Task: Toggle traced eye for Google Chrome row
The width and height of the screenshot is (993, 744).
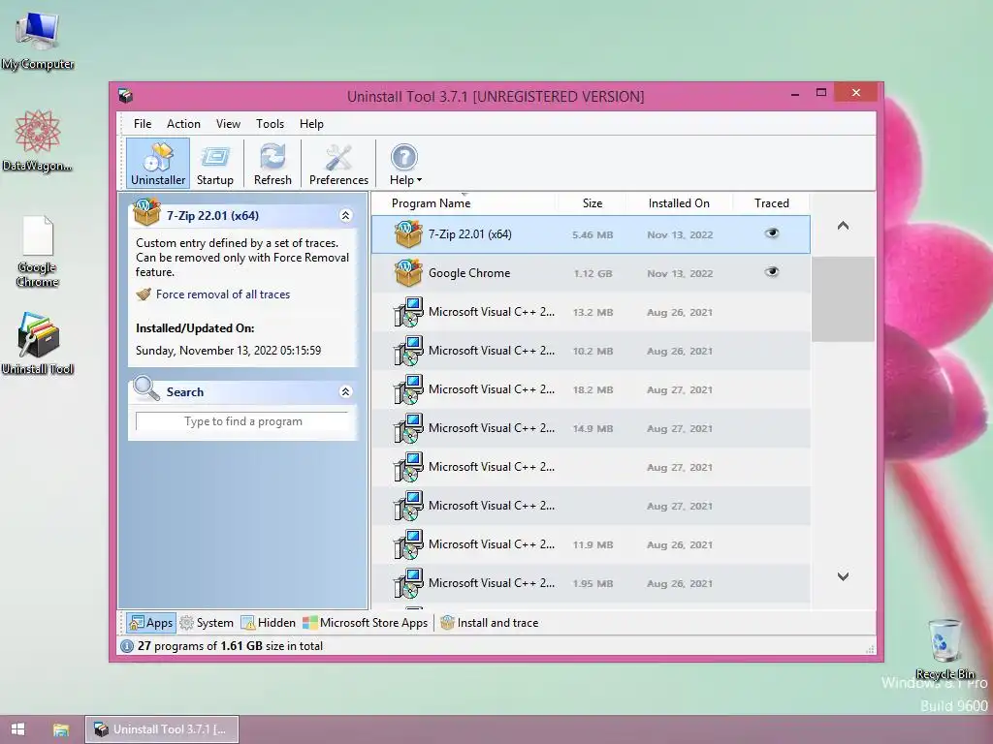Action: pos(771,272)
